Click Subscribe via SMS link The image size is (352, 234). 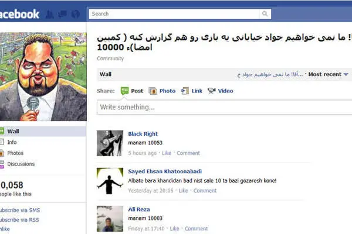coord(20,210)
